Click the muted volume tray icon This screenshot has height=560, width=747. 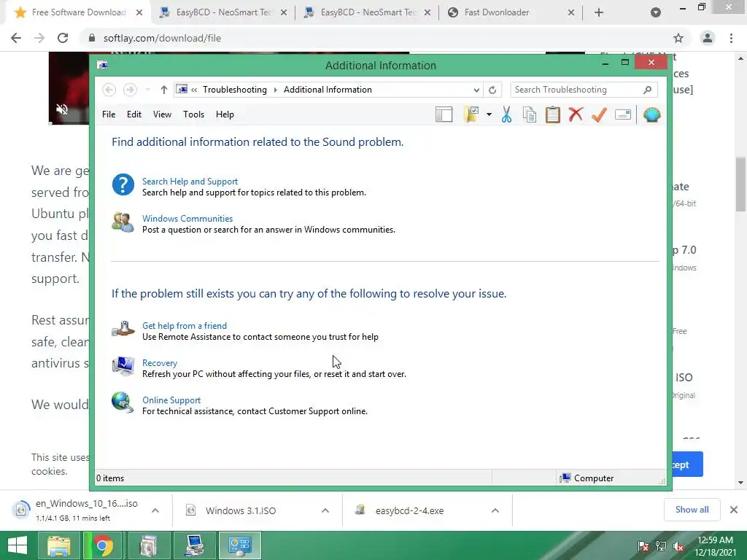(x=678, y=546)
